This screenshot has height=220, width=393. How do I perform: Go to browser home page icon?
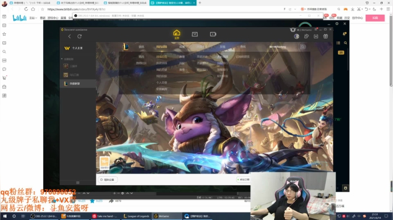point(33,9)
